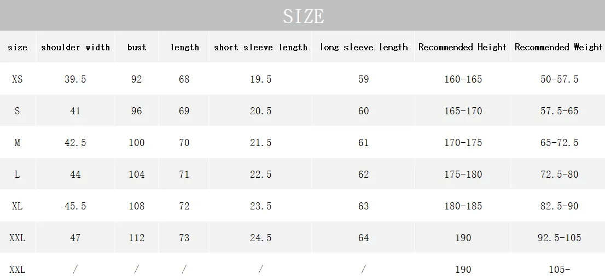605x280 pixels.
Task: Click short sleeve length value 23.5
Action: pyautogui.click(x=260, y=206)
